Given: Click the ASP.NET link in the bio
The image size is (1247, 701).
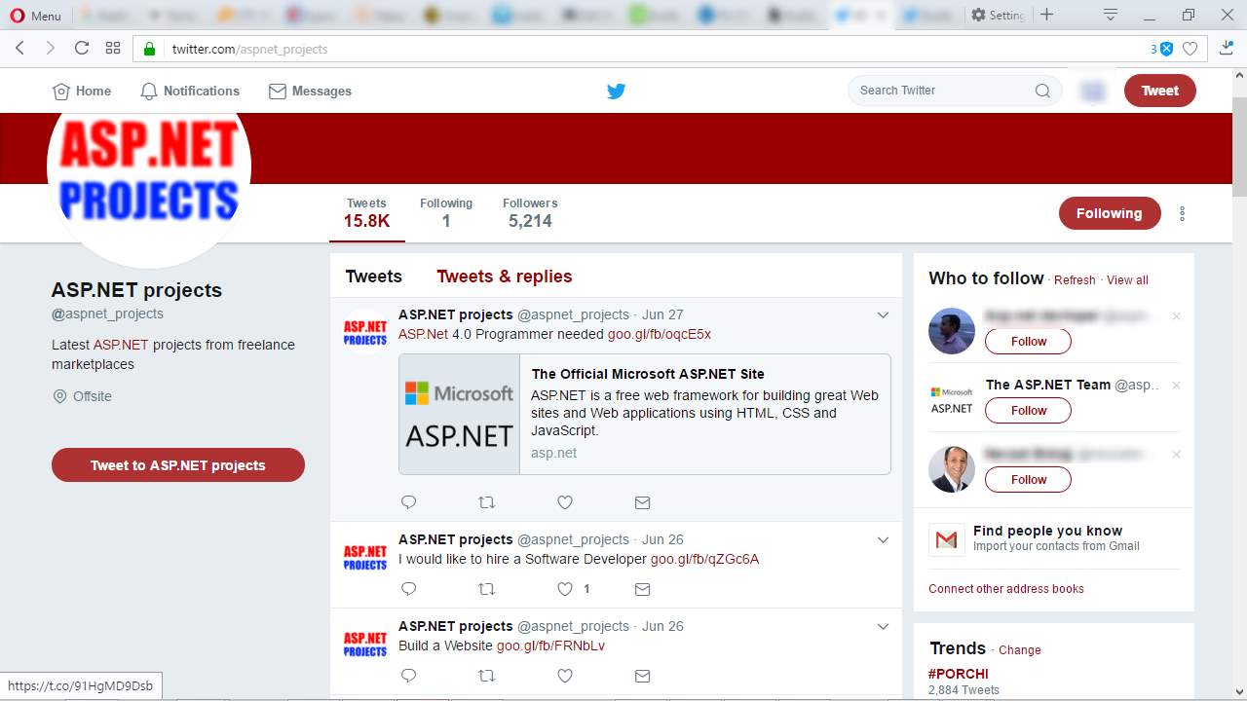Looking at the screenshot, I should [121, 345].
